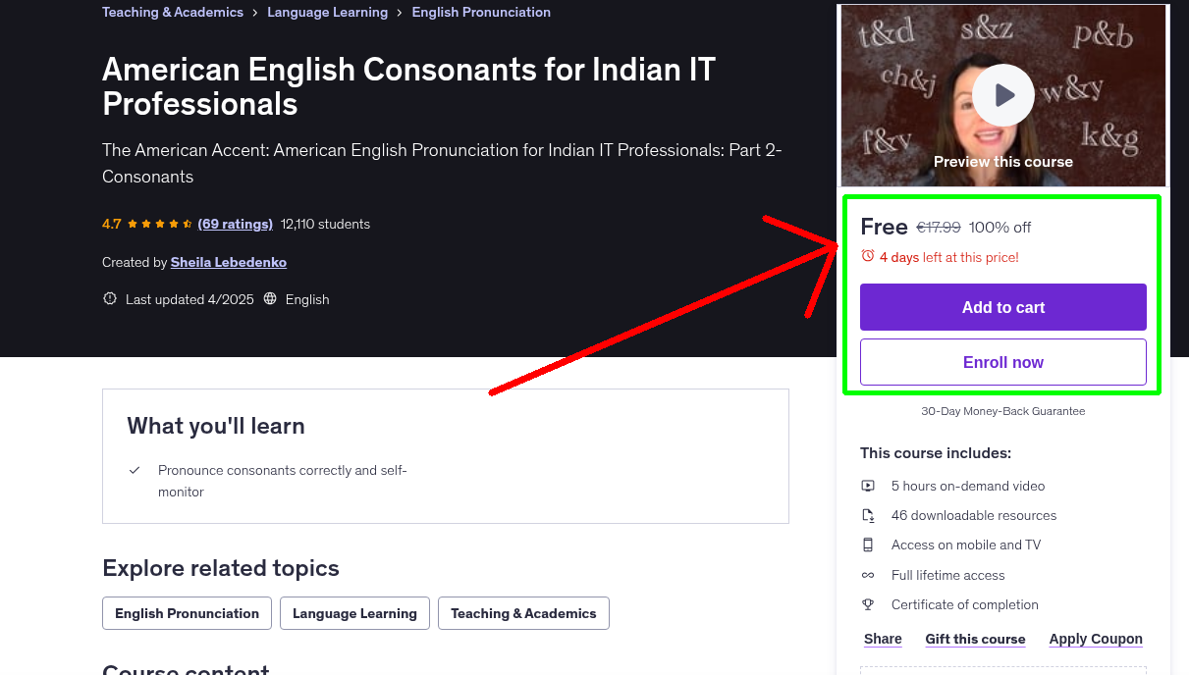The height and width of the screenshot is (675, 1189).
Task: Click the downloadable resources icon
Action: (x=868, y=515)
